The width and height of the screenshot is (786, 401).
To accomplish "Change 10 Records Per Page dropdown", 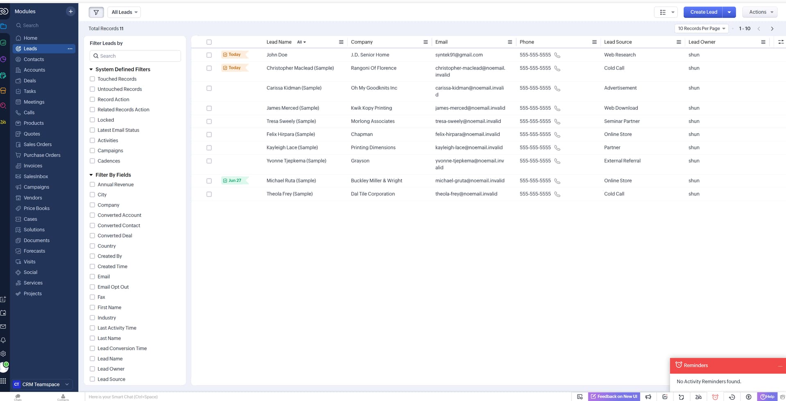I will click(x=701, y=29).
